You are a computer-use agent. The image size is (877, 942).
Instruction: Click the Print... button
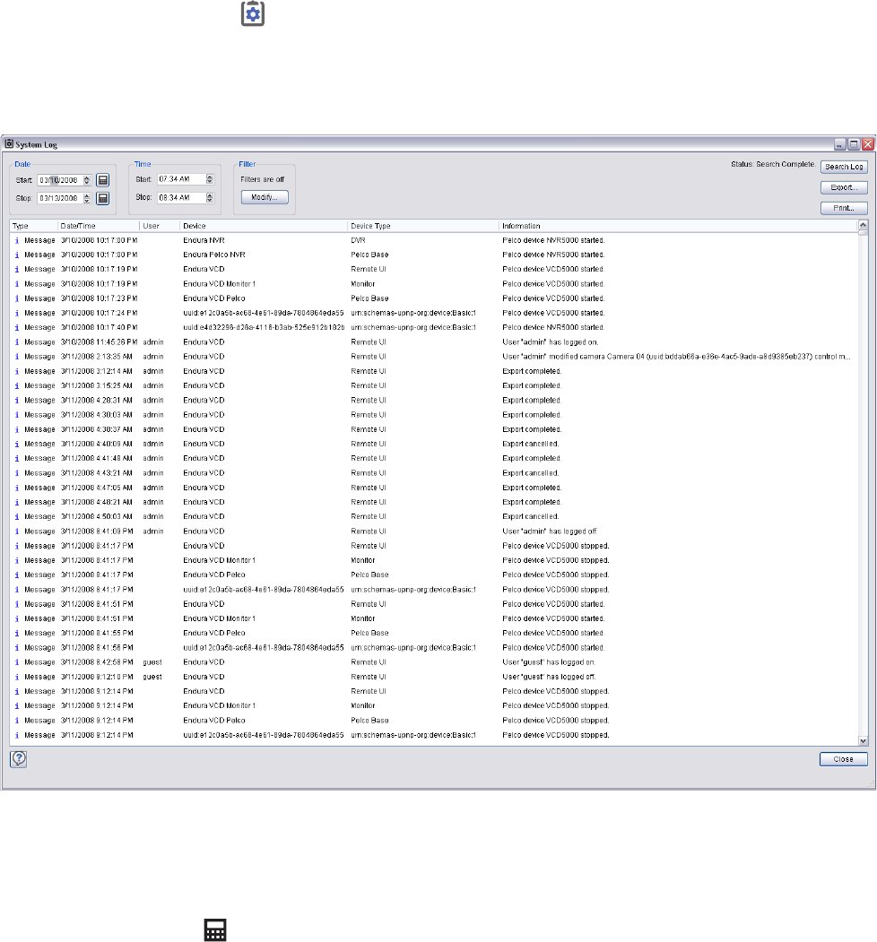click(844, 208)
